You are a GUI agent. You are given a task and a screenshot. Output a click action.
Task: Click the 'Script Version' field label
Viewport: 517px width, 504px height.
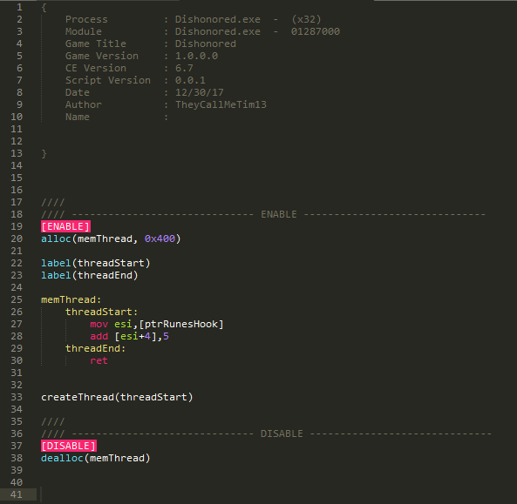click(x=108, y=80)
